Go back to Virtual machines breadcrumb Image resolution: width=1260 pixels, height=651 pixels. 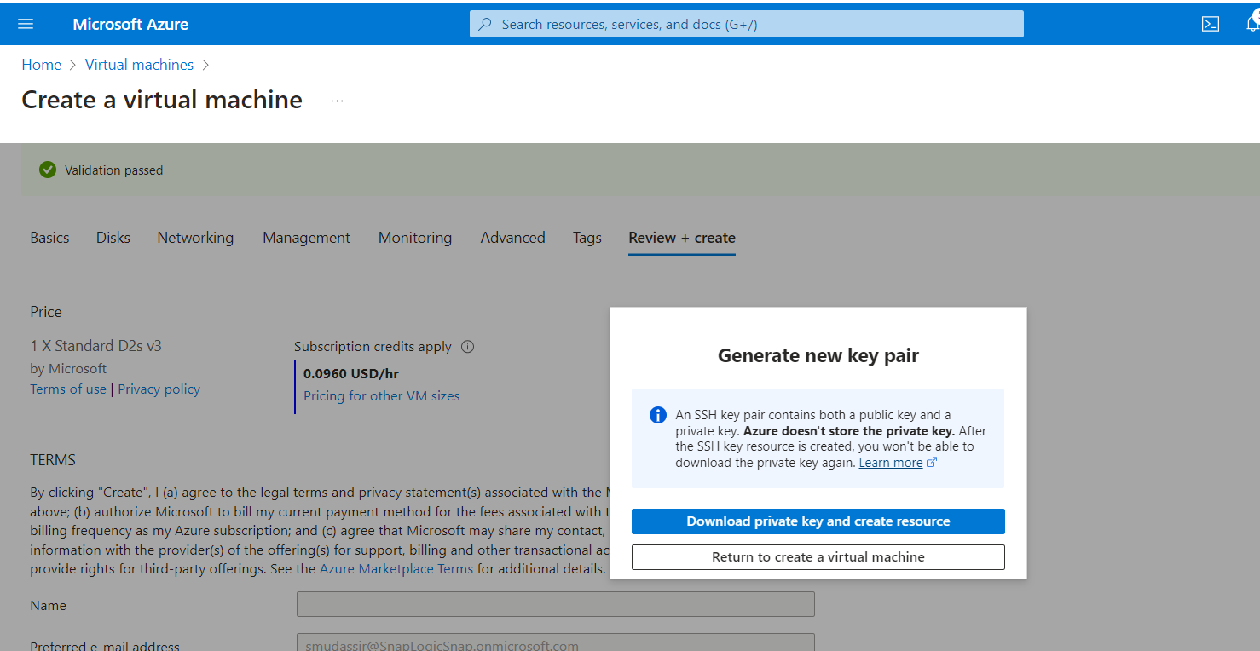pos(139,65)
